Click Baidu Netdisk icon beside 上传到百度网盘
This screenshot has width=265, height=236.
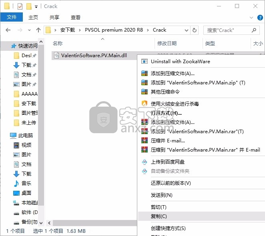(x=145, y=162)
